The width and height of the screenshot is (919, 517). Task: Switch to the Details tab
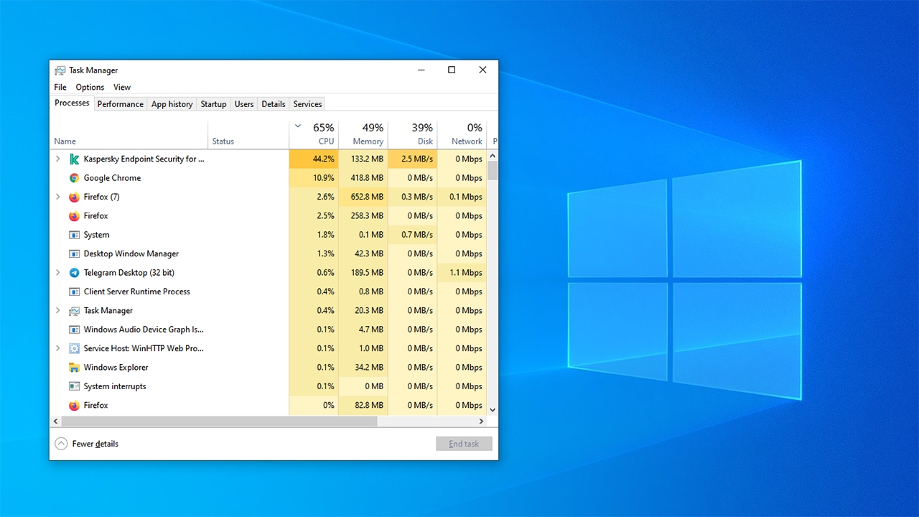tap(274, 104)
